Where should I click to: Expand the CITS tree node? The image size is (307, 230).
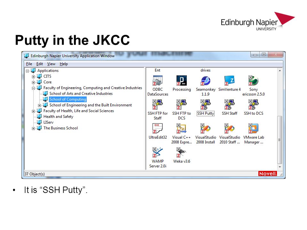tap(34, 77)
